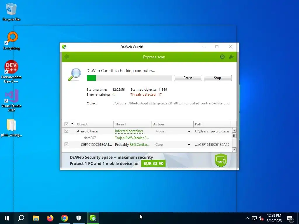Show hidden tray icons chevron
The height and width of the screenshot is (224, 299).
click(x=247, y=218)
